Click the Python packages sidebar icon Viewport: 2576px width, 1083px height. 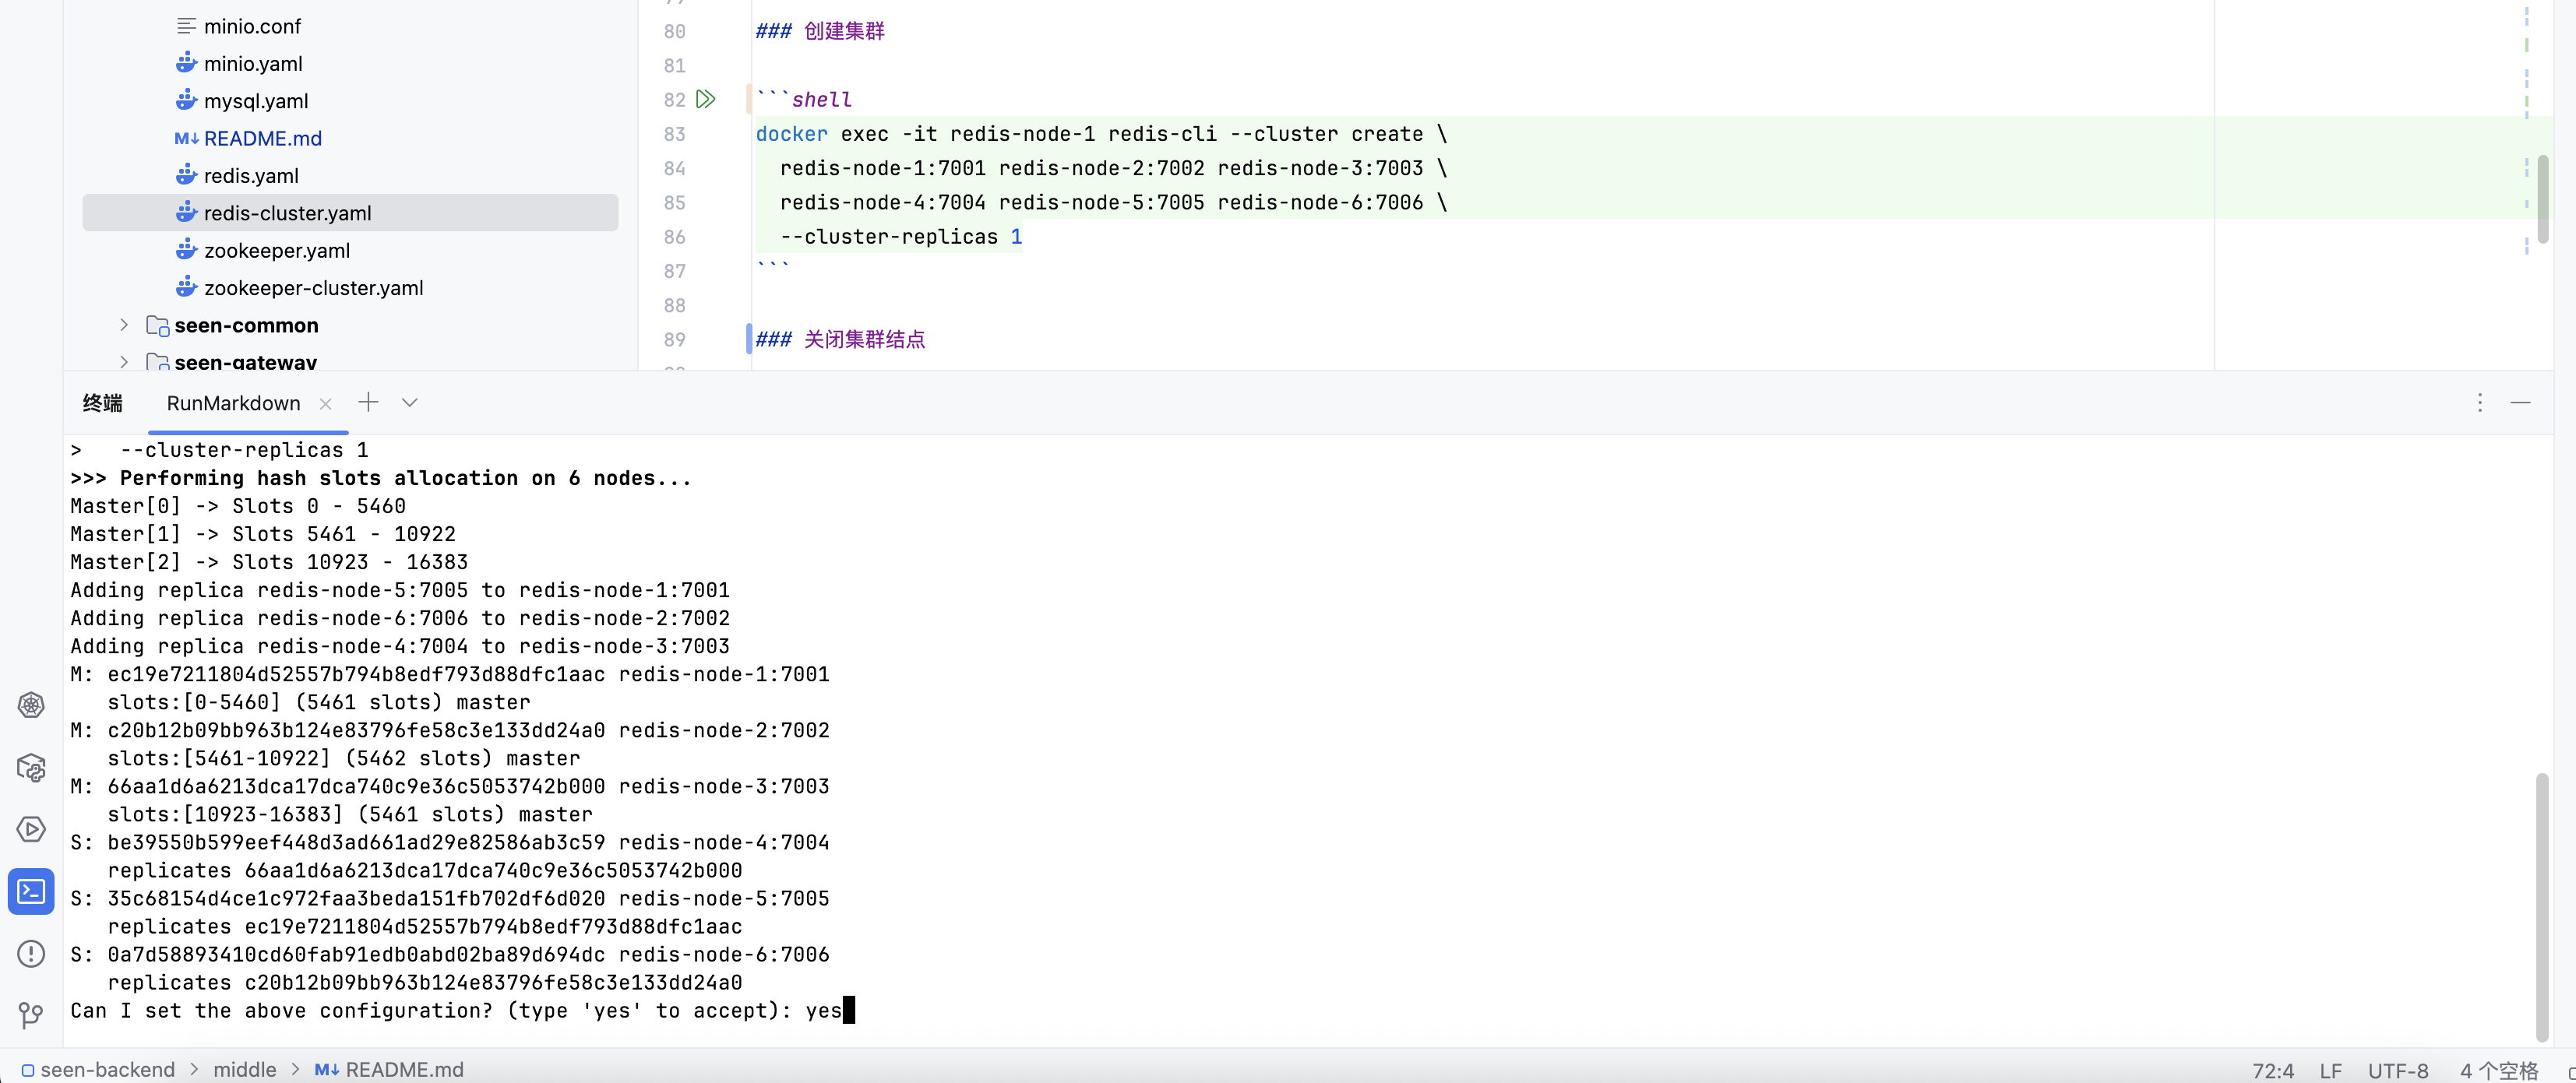point(31,768)
